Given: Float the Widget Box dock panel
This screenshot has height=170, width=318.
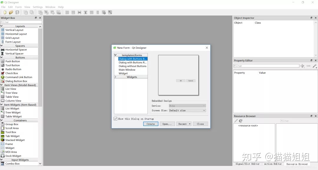Looking at the screenshot, I should 36,18.
